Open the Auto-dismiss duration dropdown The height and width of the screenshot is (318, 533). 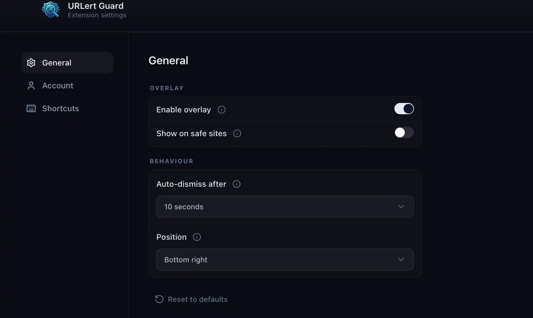point(285,207)
